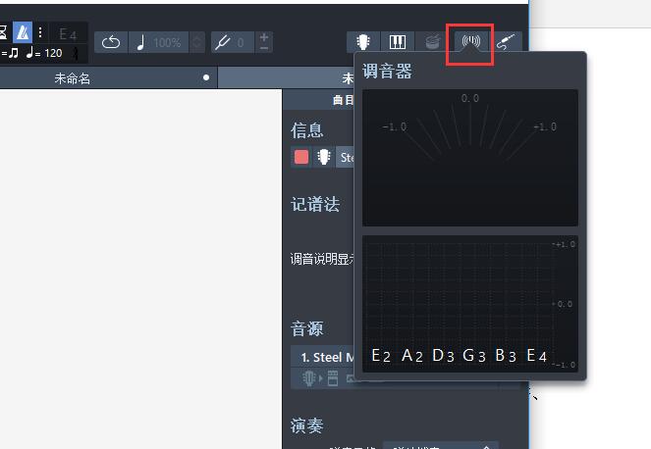
Task: Toggle the metronome icon
Action: click(23, 33)
